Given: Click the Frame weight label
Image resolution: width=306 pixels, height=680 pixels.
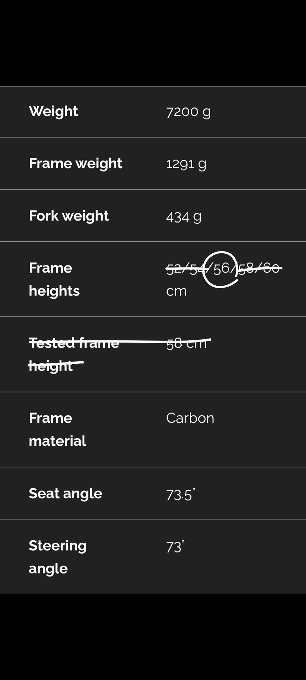Looking at the screenshot, I should coord(75,164).
